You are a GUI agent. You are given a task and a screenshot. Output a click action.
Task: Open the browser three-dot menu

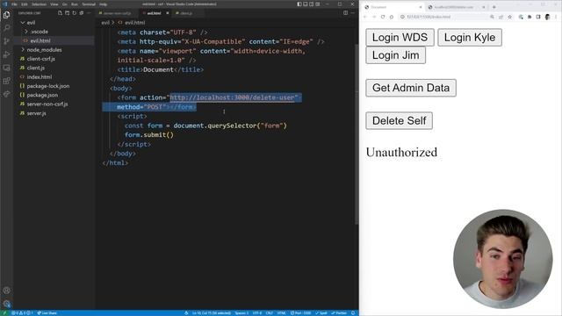pyautogui.click(x=556, y=17)
